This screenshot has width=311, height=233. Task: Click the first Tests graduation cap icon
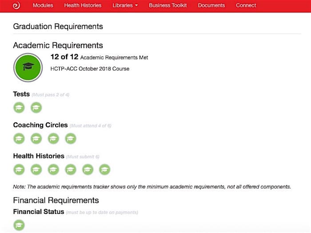[x=19, y=107]
